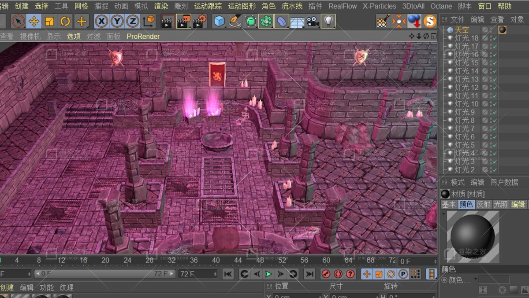
Task: Click the last-used tool plus icon
Action: click(82, 21)
